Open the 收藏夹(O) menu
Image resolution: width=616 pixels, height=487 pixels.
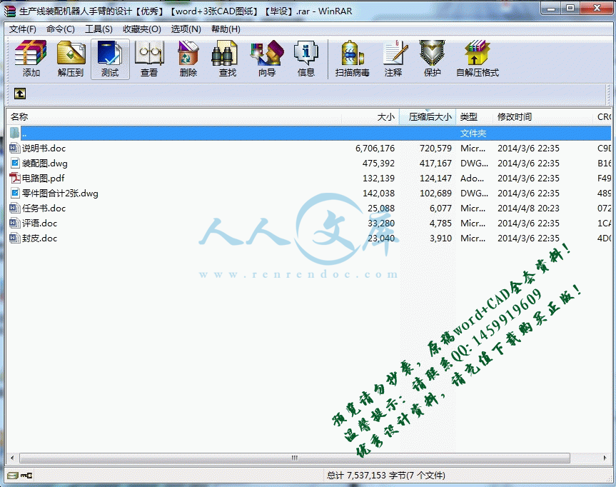142,29
